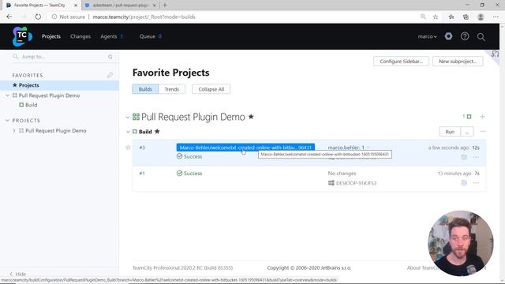Collapse Pull Request Plugin Demo project section
Image resolution: width=505 pixels, height=284 pixels.
coord(128,118)
